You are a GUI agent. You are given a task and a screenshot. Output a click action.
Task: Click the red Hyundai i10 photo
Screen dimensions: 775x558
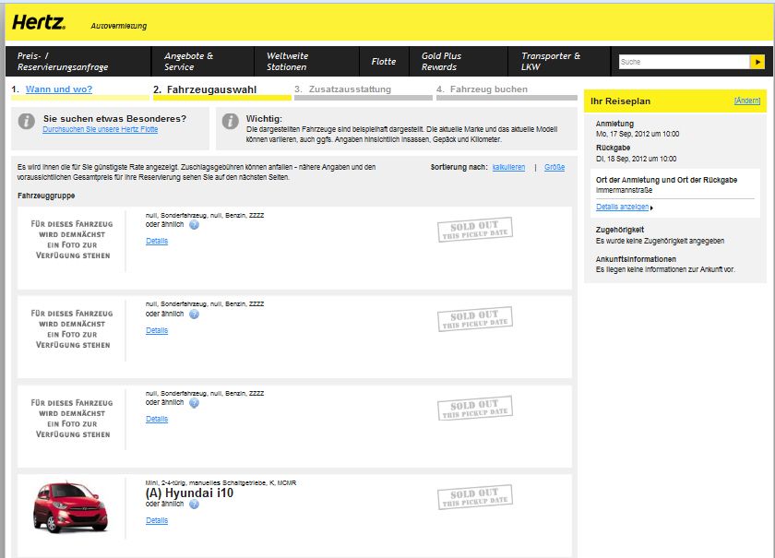click(x=70, y=507)
